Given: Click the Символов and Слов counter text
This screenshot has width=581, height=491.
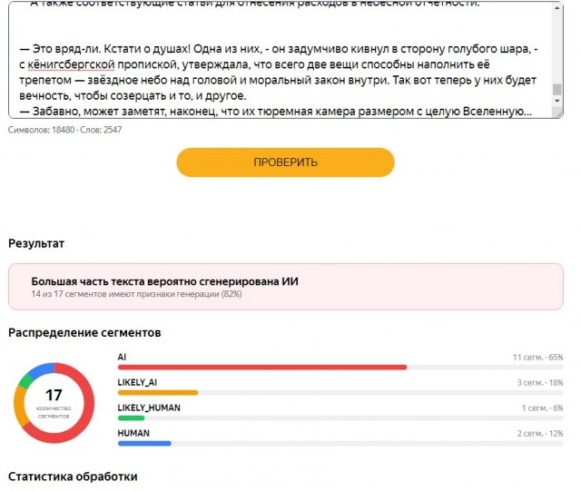Looking at the screenshot, I should pos(64,130).
